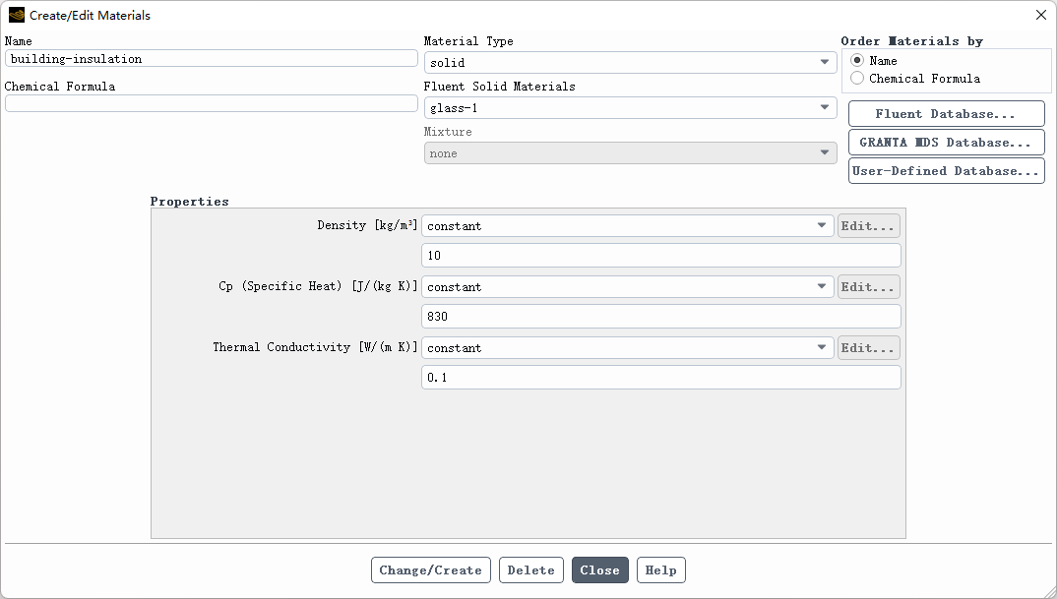Click the Density value field

pos(660,256)
